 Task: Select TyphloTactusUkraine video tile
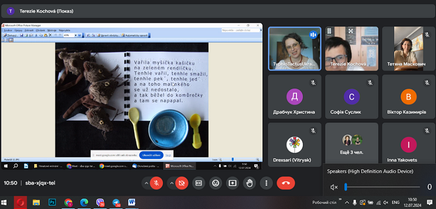tap(295, 48)
